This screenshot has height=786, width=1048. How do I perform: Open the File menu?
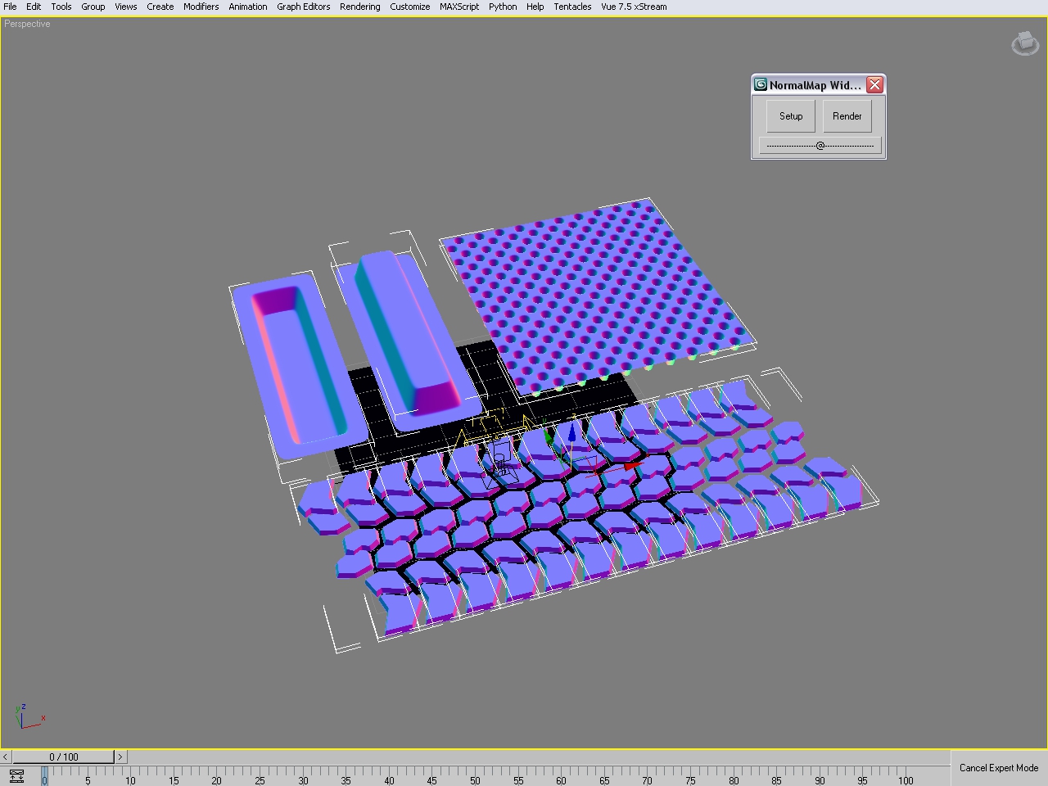click(10, 7)
